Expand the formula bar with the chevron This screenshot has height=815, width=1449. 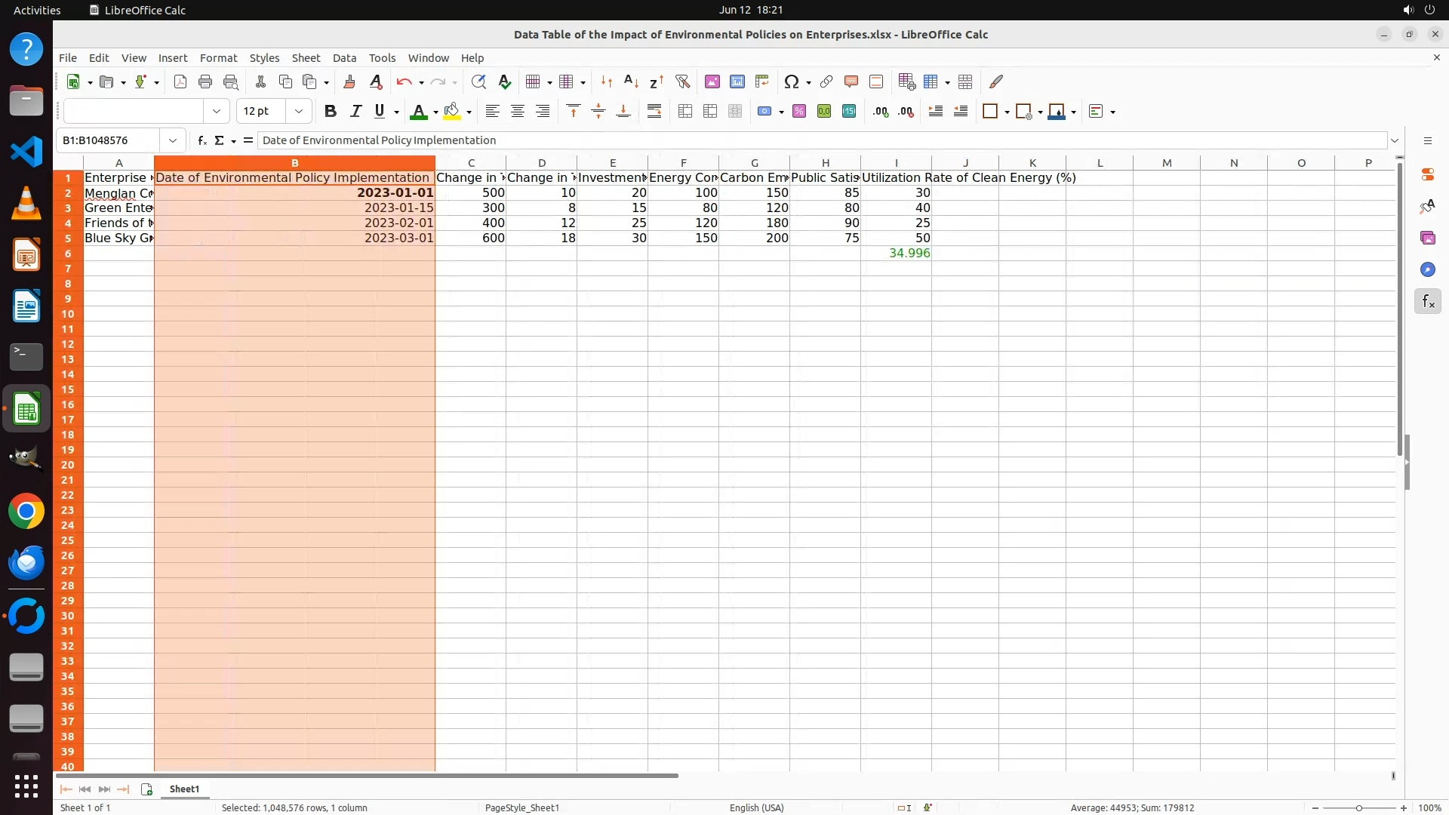tap(1395, 140)
